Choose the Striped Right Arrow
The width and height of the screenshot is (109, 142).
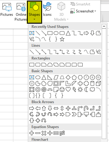[x=56, y=114]
